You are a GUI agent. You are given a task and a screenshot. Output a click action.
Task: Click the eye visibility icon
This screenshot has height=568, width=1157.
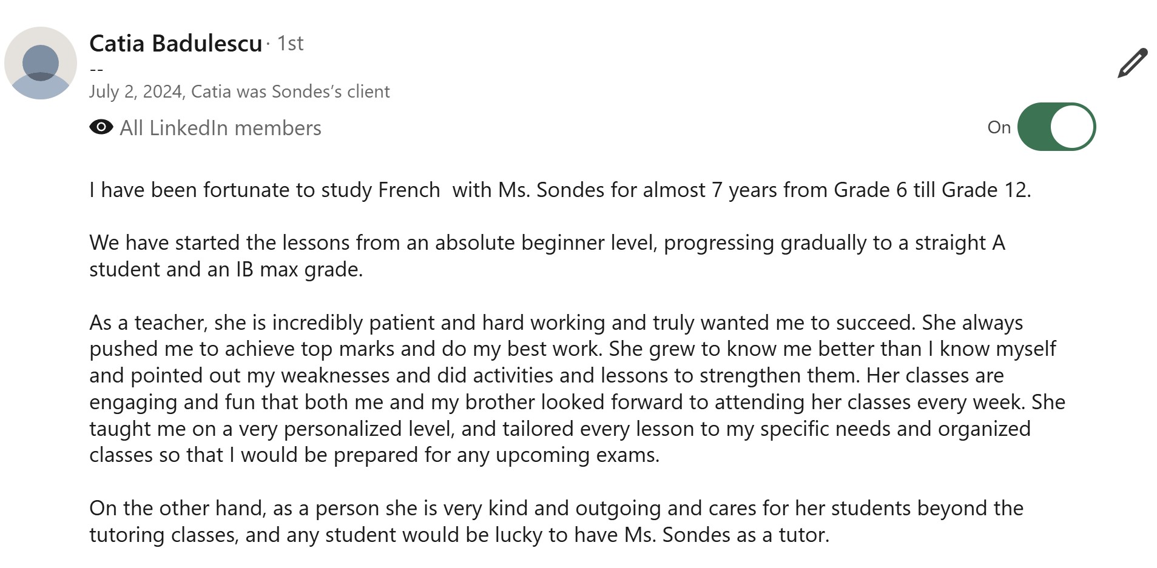tap(101, 127)
